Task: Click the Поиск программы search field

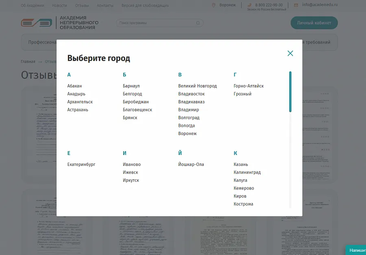Action: click(160, 23)
